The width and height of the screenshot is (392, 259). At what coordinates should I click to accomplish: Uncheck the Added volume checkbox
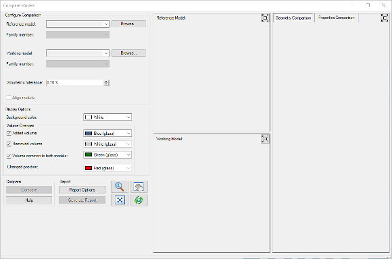click(9, 134)
